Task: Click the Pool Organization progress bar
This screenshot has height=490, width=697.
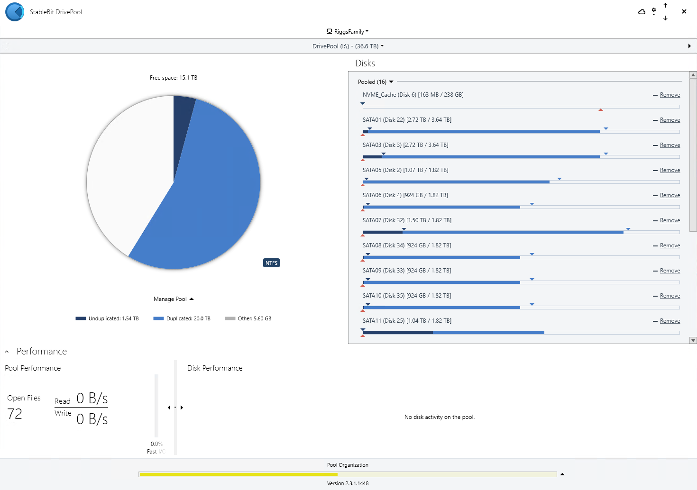Action: (348, 474)
